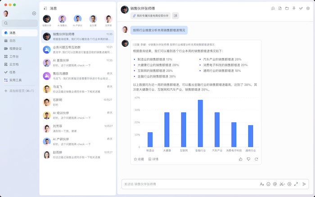Open the emoji picker icon
315x197 pixels.
[x=268, y=184]
